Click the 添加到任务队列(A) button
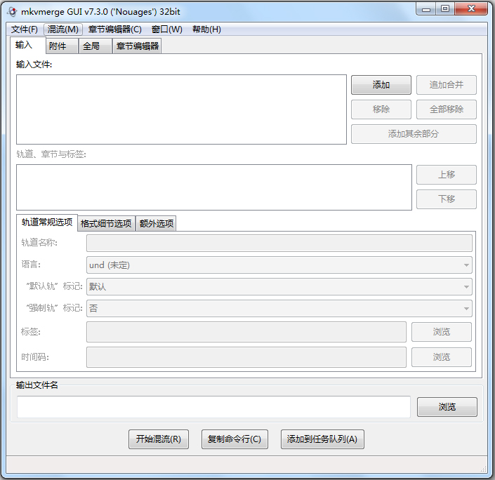495x480 pixels. click(x=322, y=439)
